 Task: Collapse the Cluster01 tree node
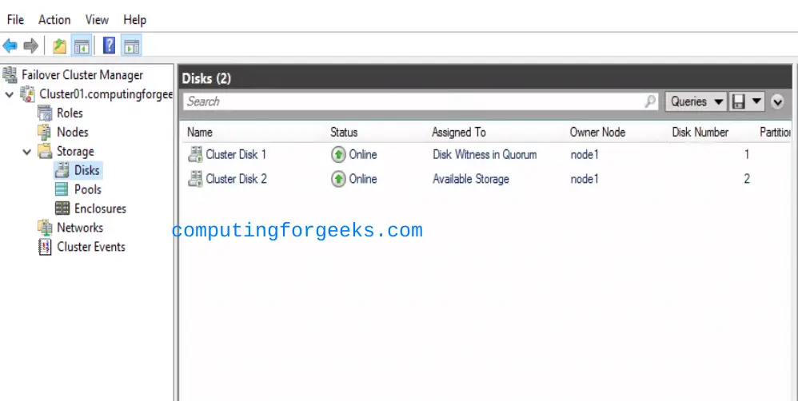pyautogui.click(x=9, y=94)
